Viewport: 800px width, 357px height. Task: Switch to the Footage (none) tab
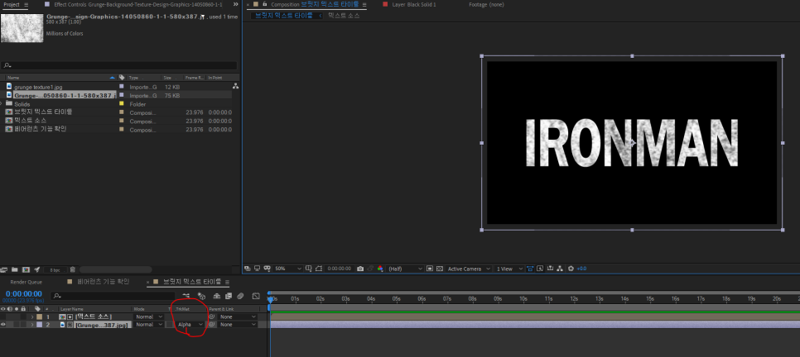coord(486,4)
